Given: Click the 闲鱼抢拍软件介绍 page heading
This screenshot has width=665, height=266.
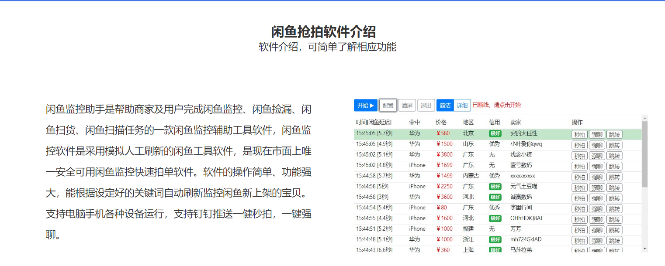Looking at the screenshot, I should tap(323, 32).
